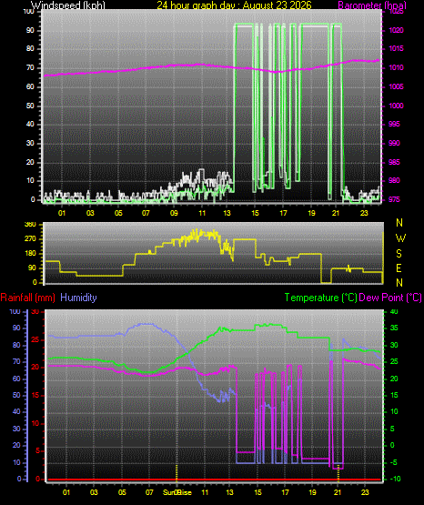
Task: Click the "50" value on the windspeed axis
Action: pyautogui.click(x=30, y=106)
